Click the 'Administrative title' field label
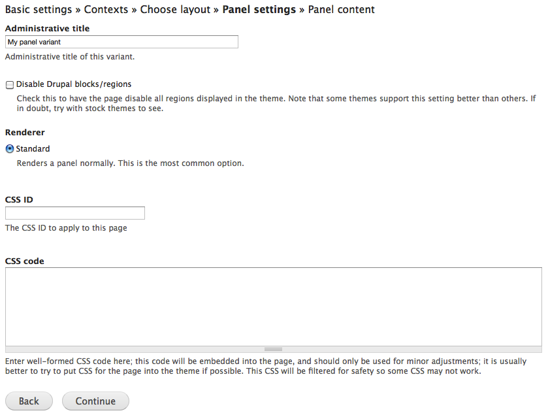This screenshot has height=415, width=548. 48,29
